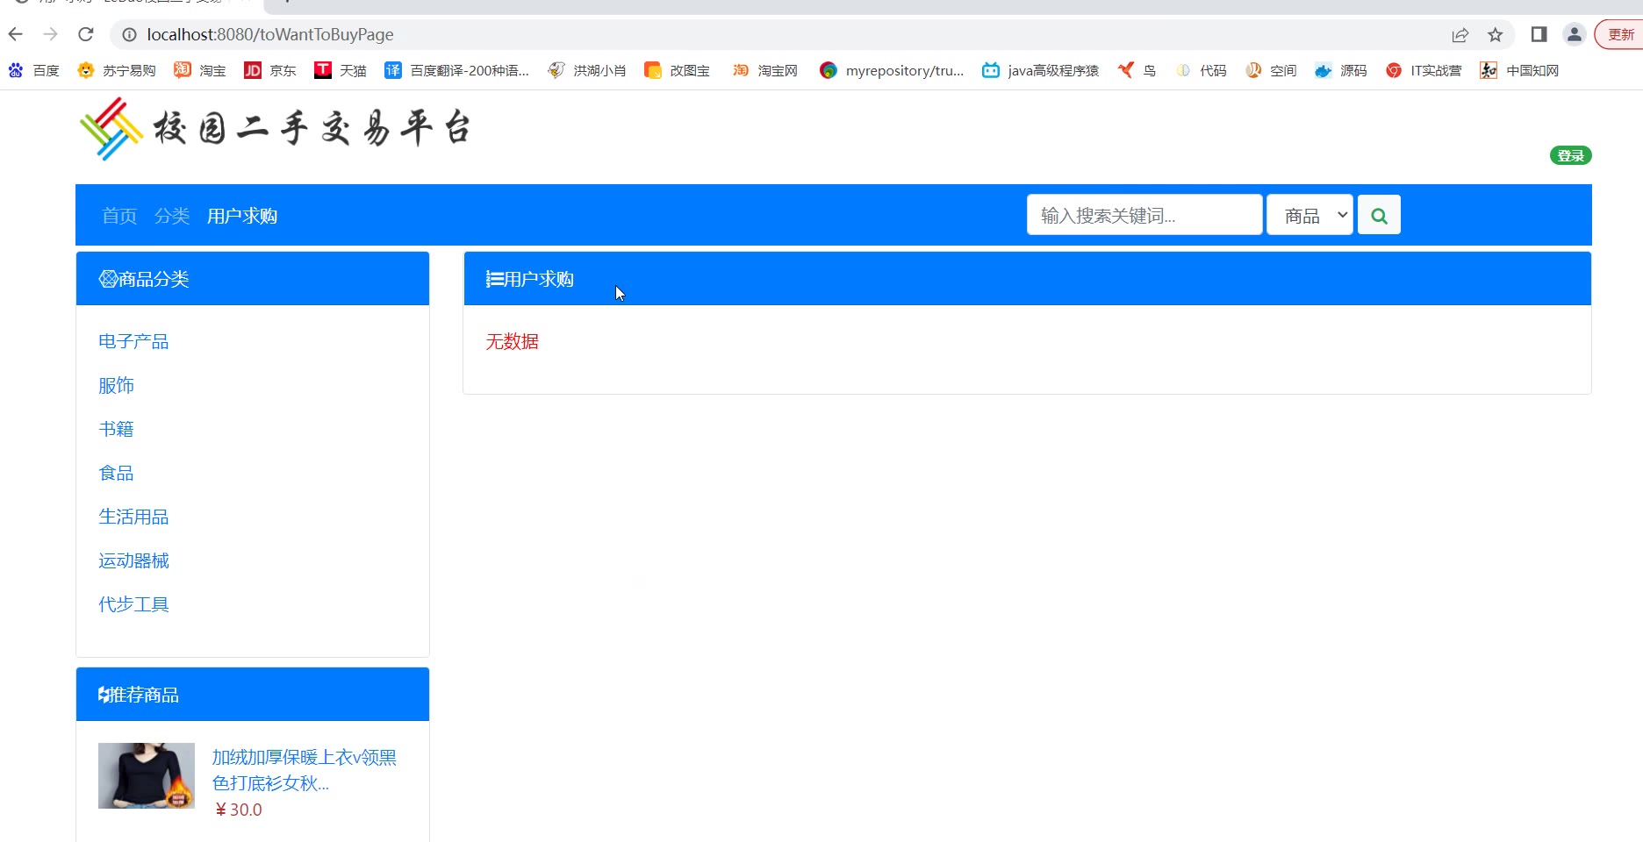Open the 服饰 category
The image size is (1643, 842).
[116, 385]
